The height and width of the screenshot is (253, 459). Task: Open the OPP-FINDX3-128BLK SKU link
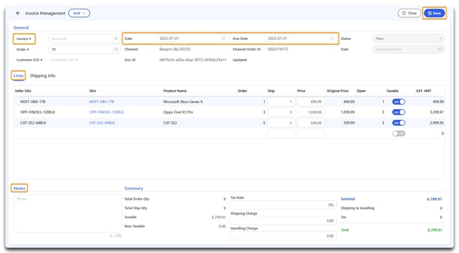[107, 112]
